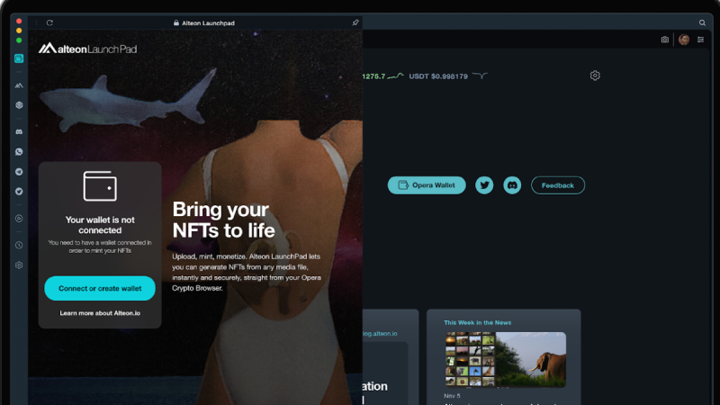The height and width of the screenshot is (405, 720).
Task: Reload the Alteon Launchpad panel
Action: [49, 22]
